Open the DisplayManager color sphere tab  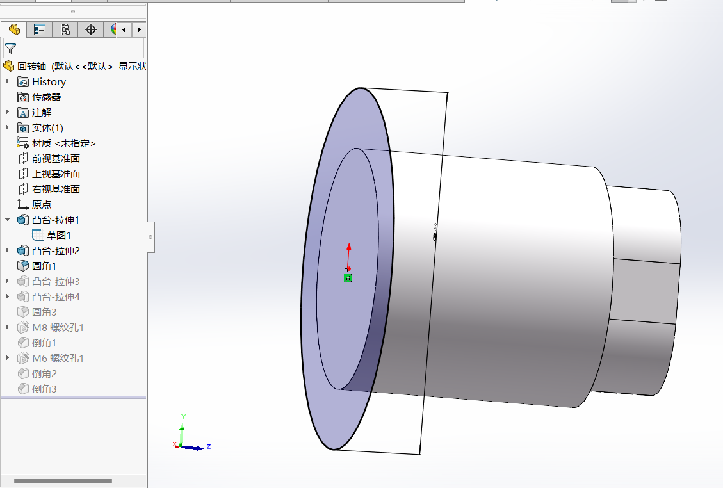112,30
